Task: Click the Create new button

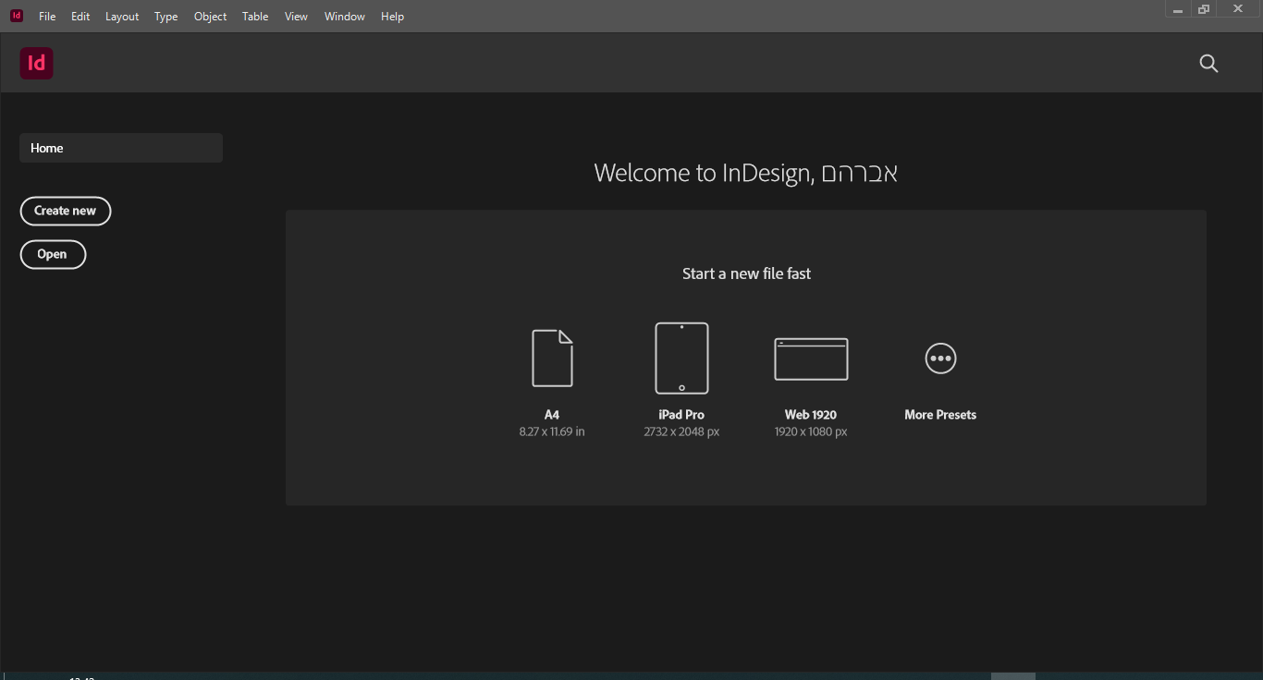Action: click(66, 211)
